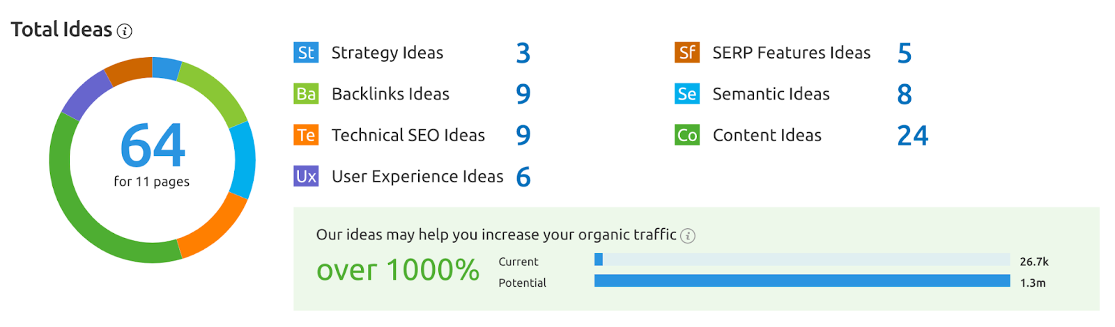Click the Semantic Ideas count 8

click(905, 94)
